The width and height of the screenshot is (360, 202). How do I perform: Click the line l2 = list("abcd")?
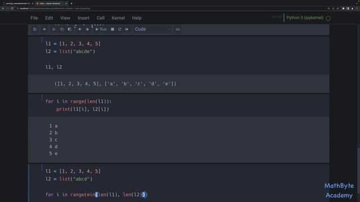coord(69,179)
